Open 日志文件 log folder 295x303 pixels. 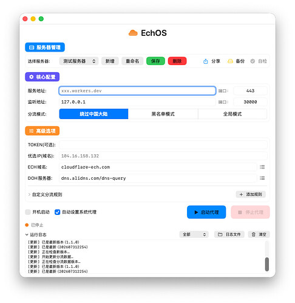pos(229,234)
